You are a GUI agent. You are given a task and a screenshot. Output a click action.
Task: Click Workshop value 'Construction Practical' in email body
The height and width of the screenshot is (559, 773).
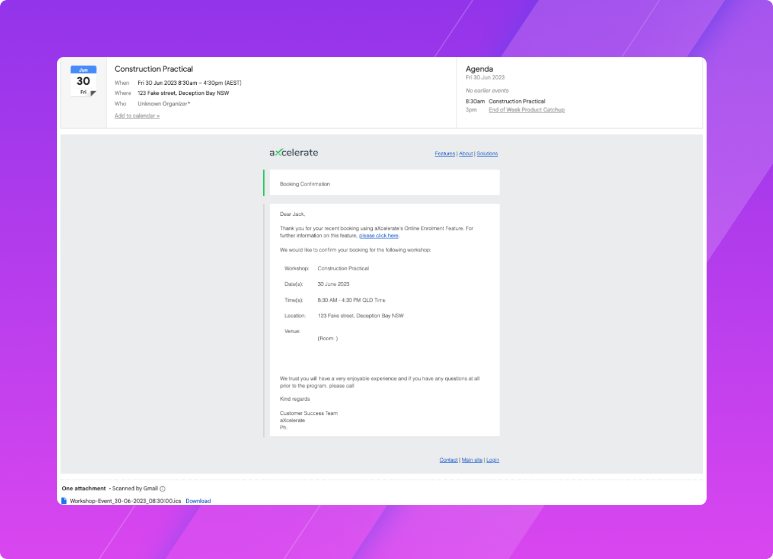tap(343, 269)
